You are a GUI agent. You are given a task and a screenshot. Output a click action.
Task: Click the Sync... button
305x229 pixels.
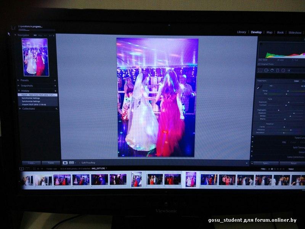click(x=266, y=163)
